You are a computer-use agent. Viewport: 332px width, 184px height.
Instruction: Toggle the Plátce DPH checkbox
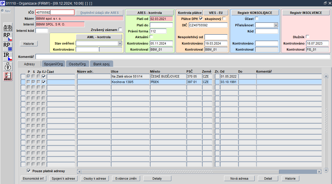[201, 19]
